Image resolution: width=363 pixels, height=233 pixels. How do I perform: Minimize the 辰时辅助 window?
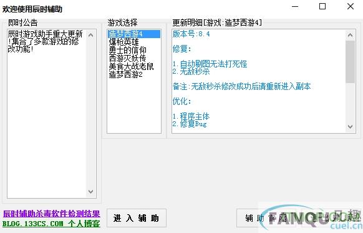(295, 6)
